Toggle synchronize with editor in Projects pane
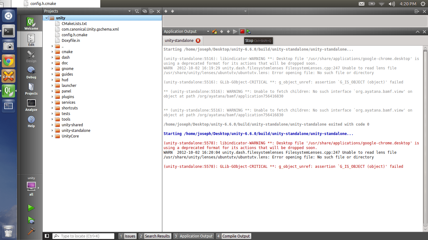 coord(144,11)
